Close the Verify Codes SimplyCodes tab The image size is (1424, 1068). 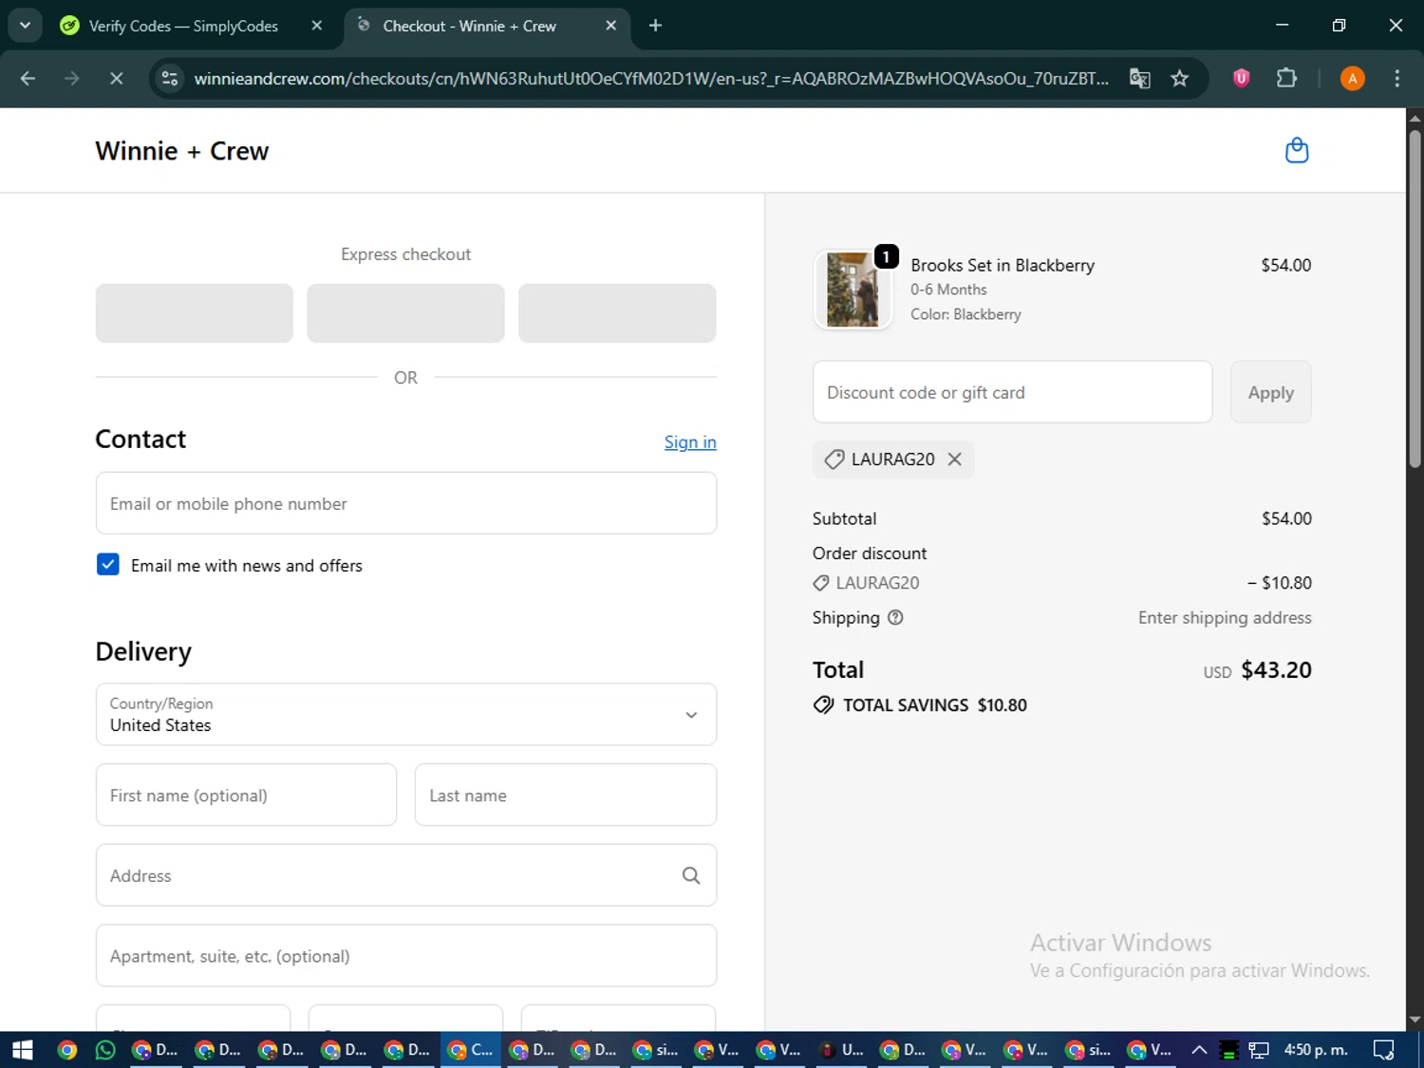click(317, 26)
